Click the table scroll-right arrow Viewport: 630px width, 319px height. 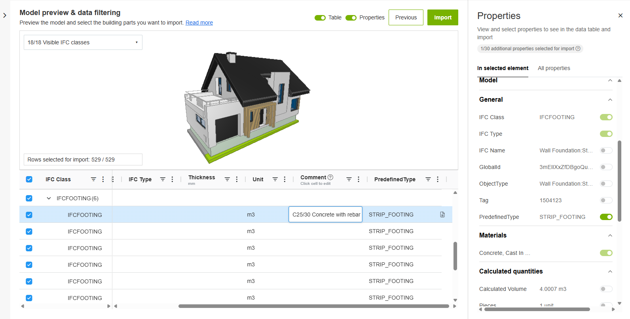[x=455, y=306]
